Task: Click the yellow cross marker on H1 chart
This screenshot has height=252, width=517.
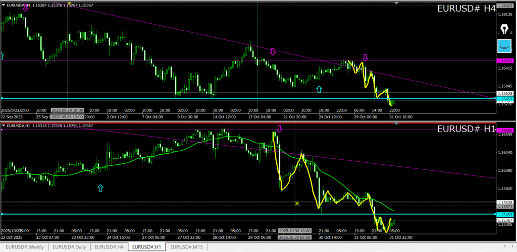Action: [297, 204]
